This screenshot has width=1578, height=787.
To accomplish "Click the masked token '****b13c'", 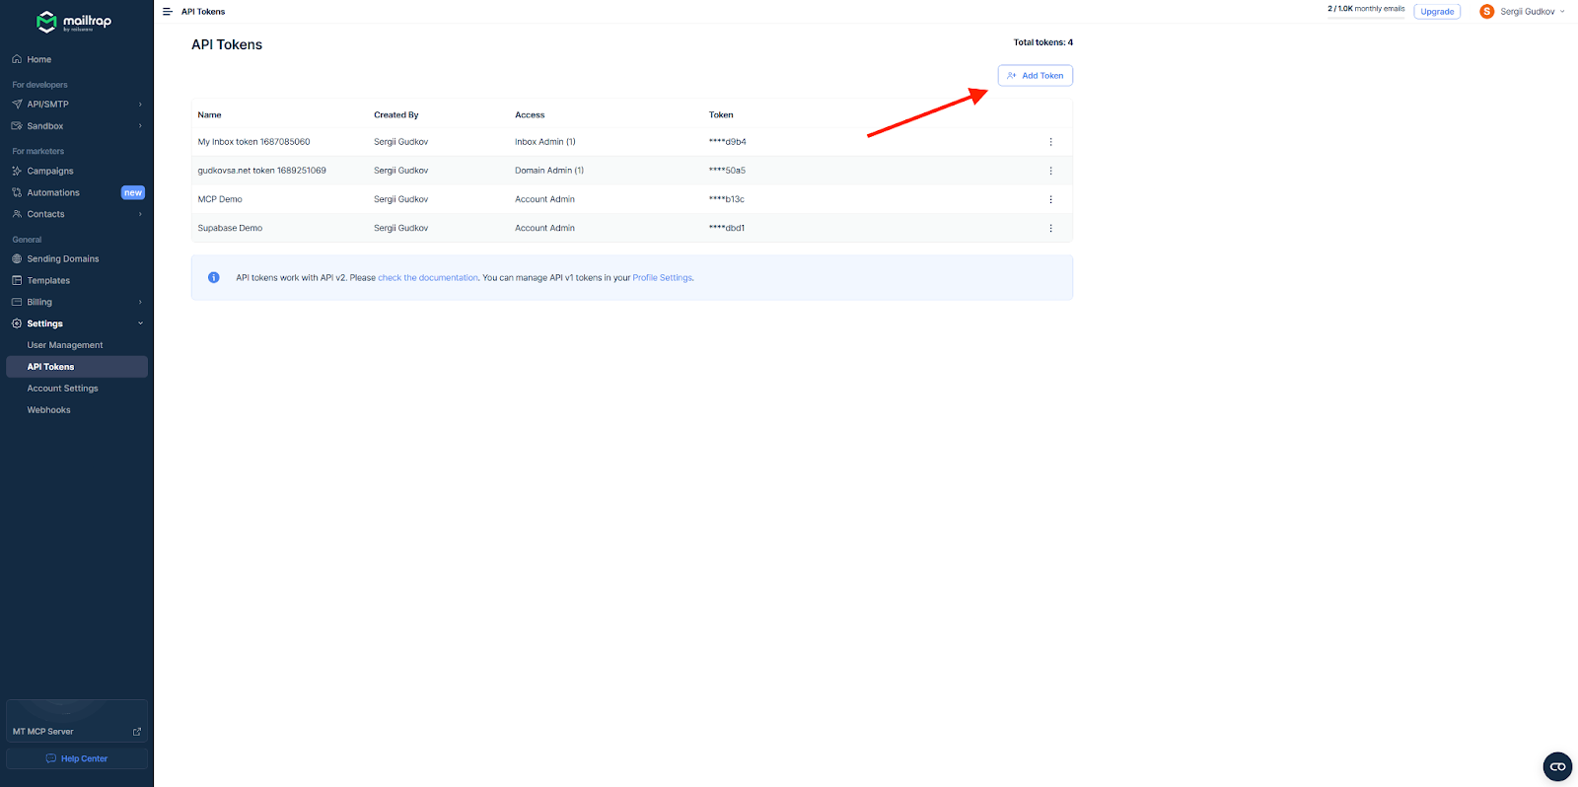I will tap(726, 199).
